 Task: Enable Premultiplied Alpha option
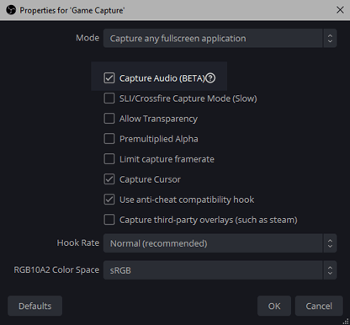tap(109, 139)
